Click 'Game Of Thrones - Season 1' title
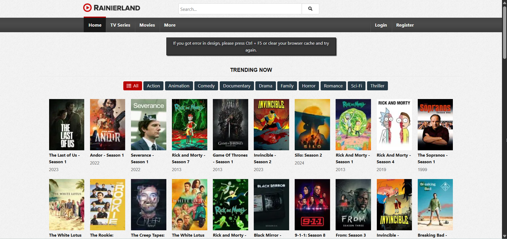Screen dimensions: 507x239 (230, 158)
